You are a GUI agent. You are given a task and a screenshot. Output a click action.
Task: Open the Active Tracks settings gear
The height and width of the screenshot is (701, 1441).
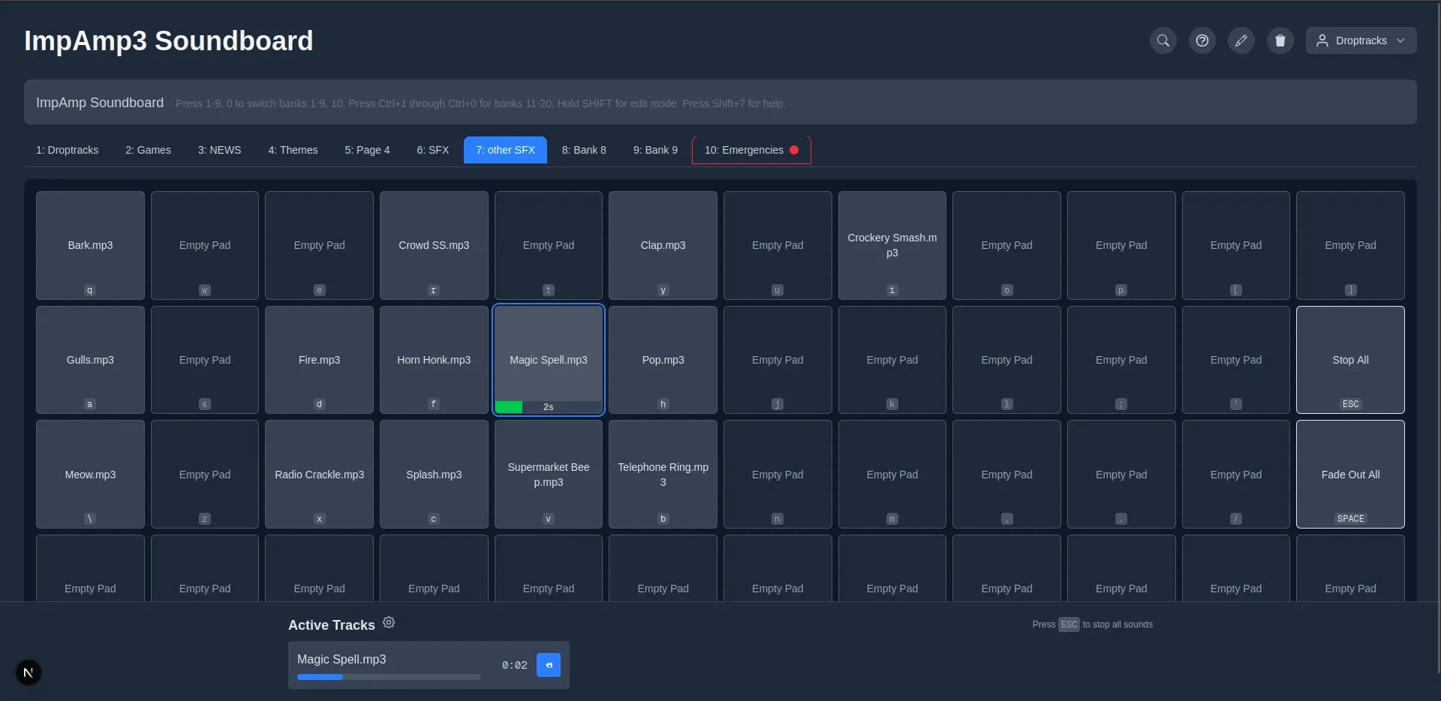point(388,622)
